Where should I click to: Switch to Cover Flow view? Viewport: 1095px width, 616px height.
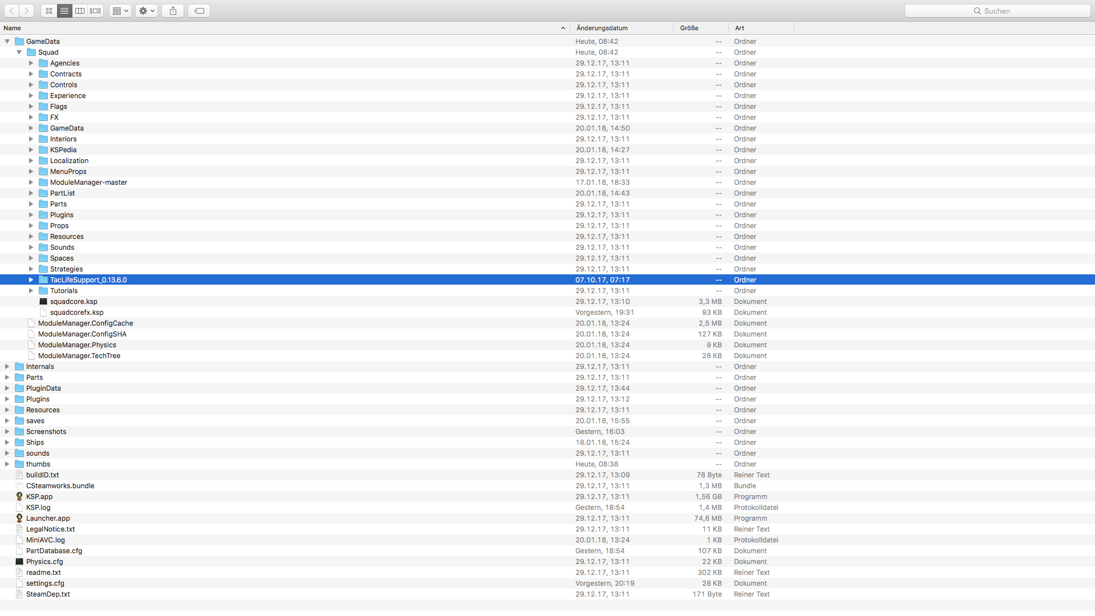(95, 11)
